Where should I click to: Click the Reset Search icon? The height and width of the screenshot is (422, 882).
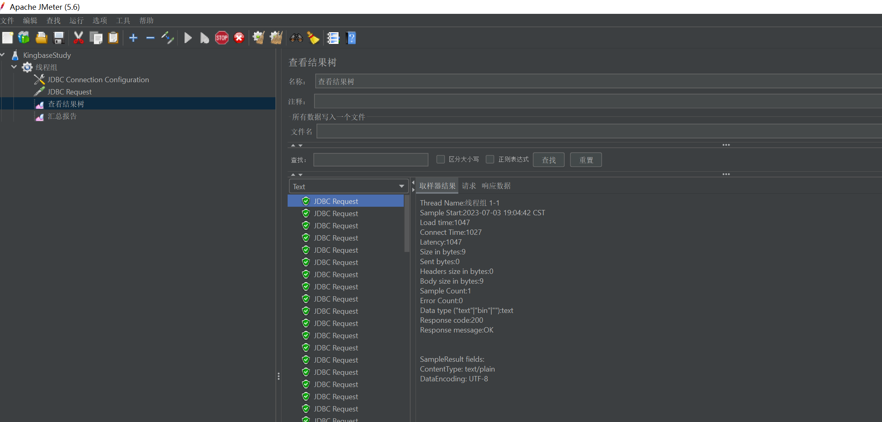(313, 38)
